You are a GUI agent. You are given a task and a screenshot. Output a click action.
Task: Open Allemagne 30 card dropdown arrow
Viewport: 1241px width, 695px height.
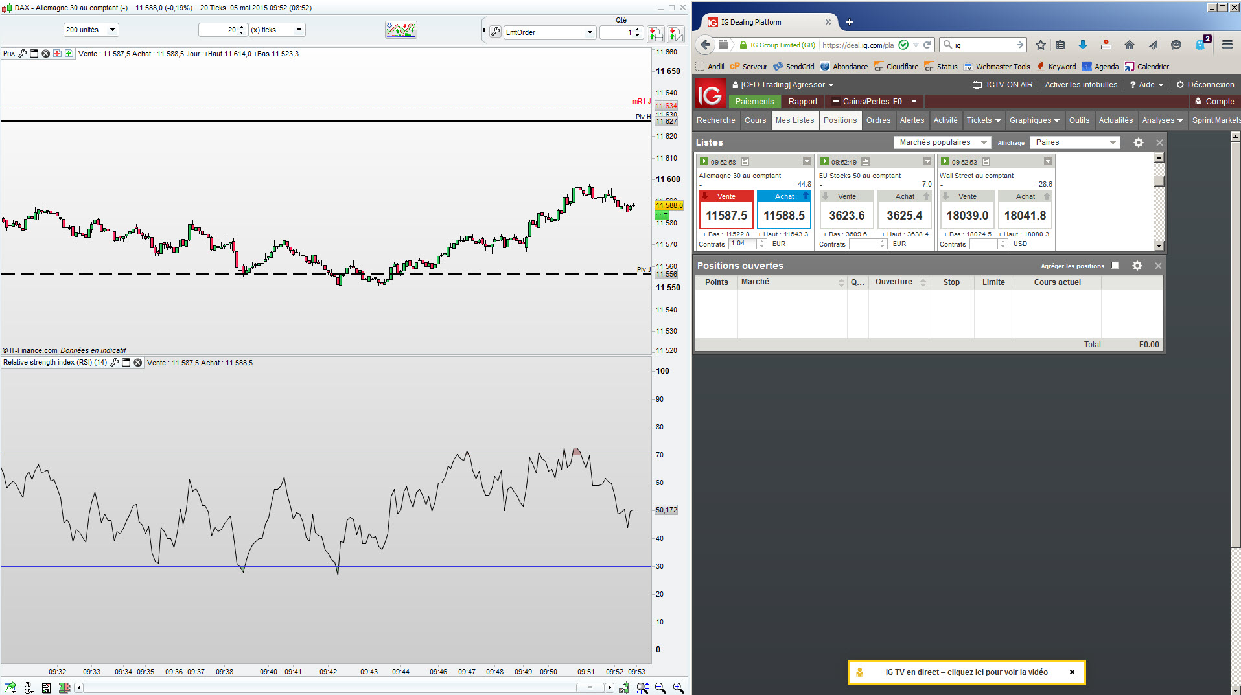(x=807, y=161)
